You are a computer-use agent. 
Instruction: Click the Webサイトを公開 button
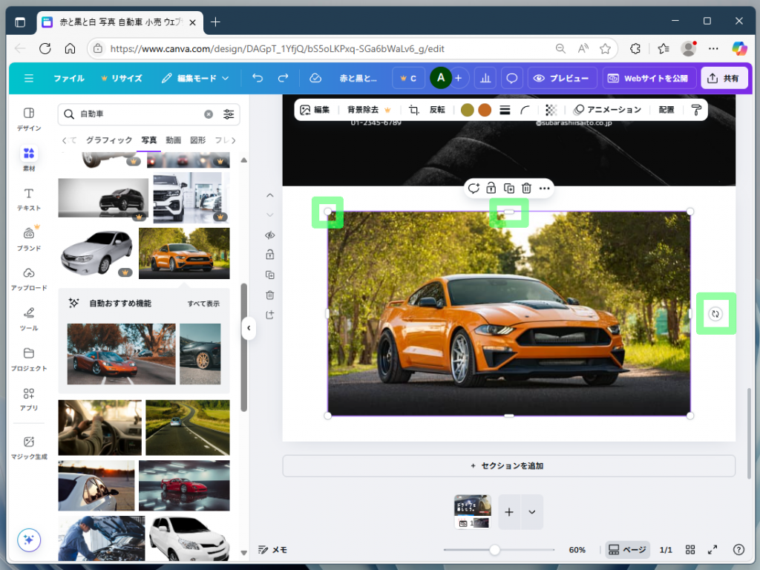pos(649,77)
